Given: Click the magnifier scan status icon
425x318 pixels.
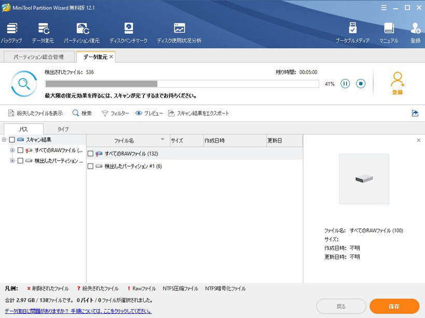Looking at the screenshot, I should pos(24,84).
